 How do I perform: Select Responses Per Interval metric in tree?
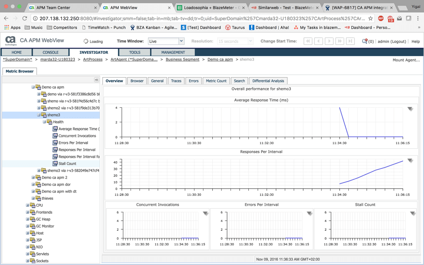pos(77,149)
